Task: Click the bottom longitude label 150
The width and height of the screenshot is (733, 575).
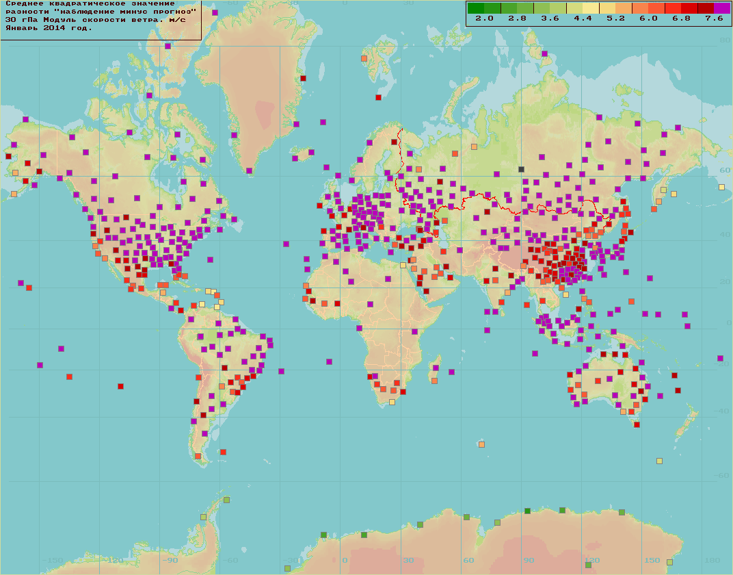Action: [652, 560]
